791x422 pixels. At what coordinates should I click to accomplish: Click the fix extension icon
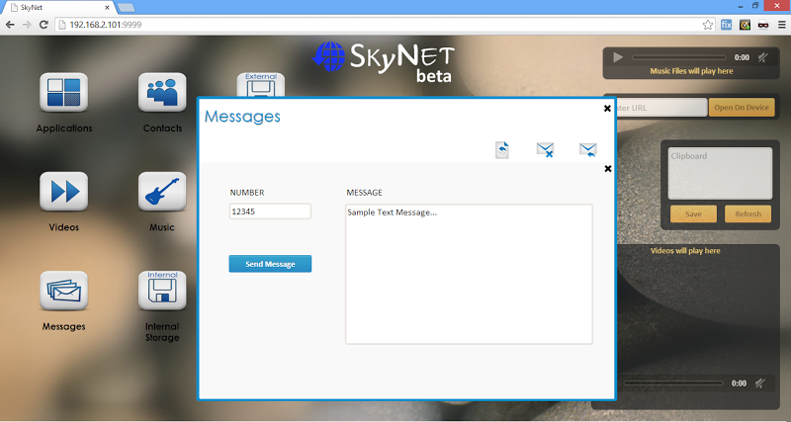tap(727, 24)
